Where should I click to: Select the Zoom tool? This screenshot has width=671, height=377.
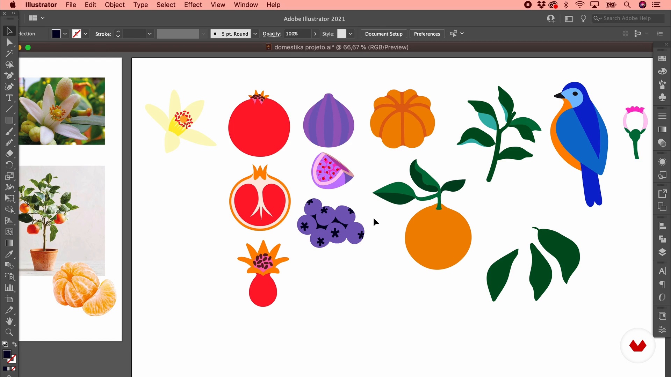point(9,332)
